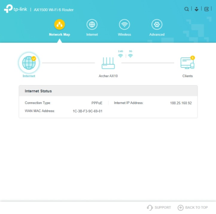The width and height of the screenshot is (216, 214).
Task: Open the Advanced gear tab icon
Action: (157, 25)
